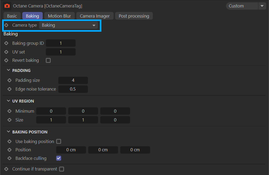Viewport: 269px width, 175px height.
Task: Click keyframe diamond beside Camera type
Action: pos(6,25)
